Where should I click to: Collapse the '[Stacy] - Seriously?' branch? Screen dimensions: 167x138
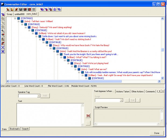(x=26, y=27)
